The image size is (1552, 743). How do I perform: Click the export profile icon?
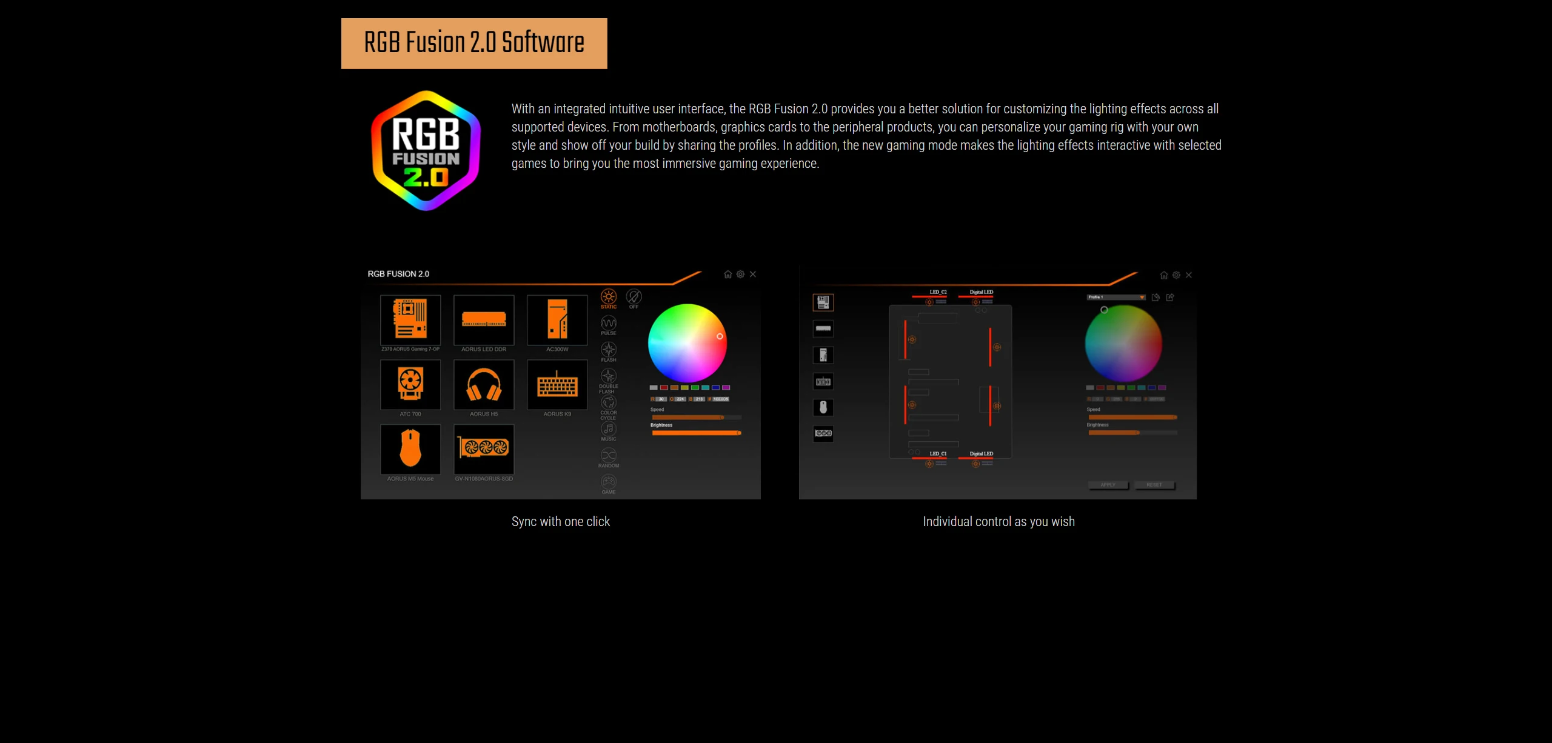[1170, 298]
